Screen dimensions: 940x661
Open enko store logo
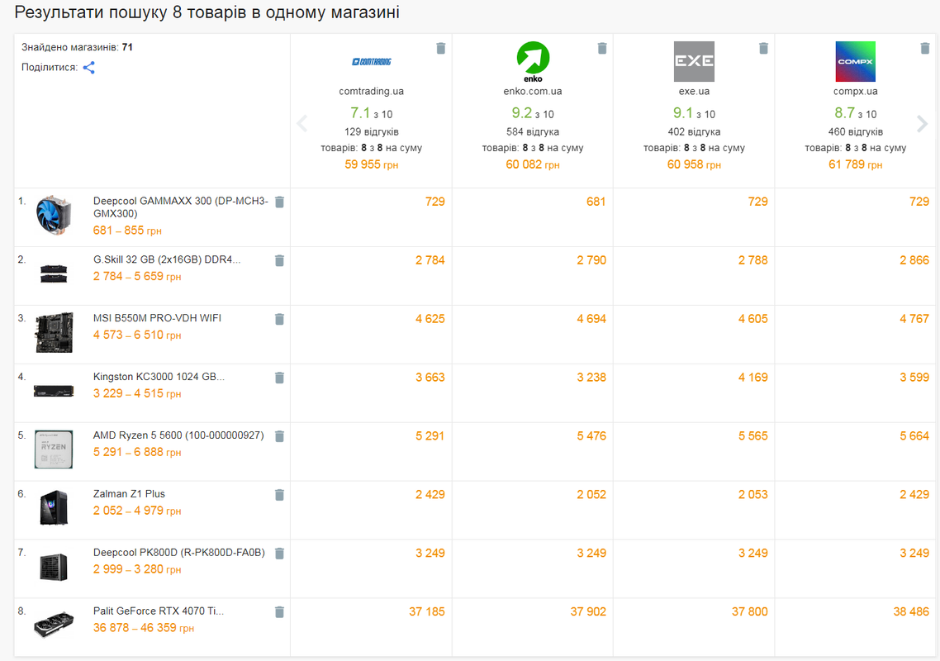[x=533, y=62]
